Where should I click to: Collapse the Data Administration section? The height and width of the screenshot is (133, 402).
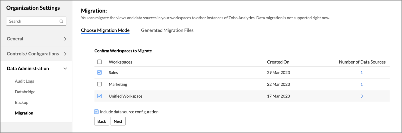(65, 69)
